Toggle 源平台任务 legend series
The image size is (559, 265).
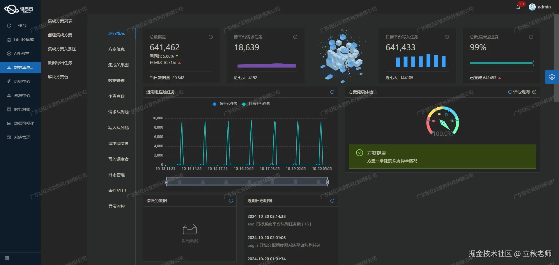224,104
